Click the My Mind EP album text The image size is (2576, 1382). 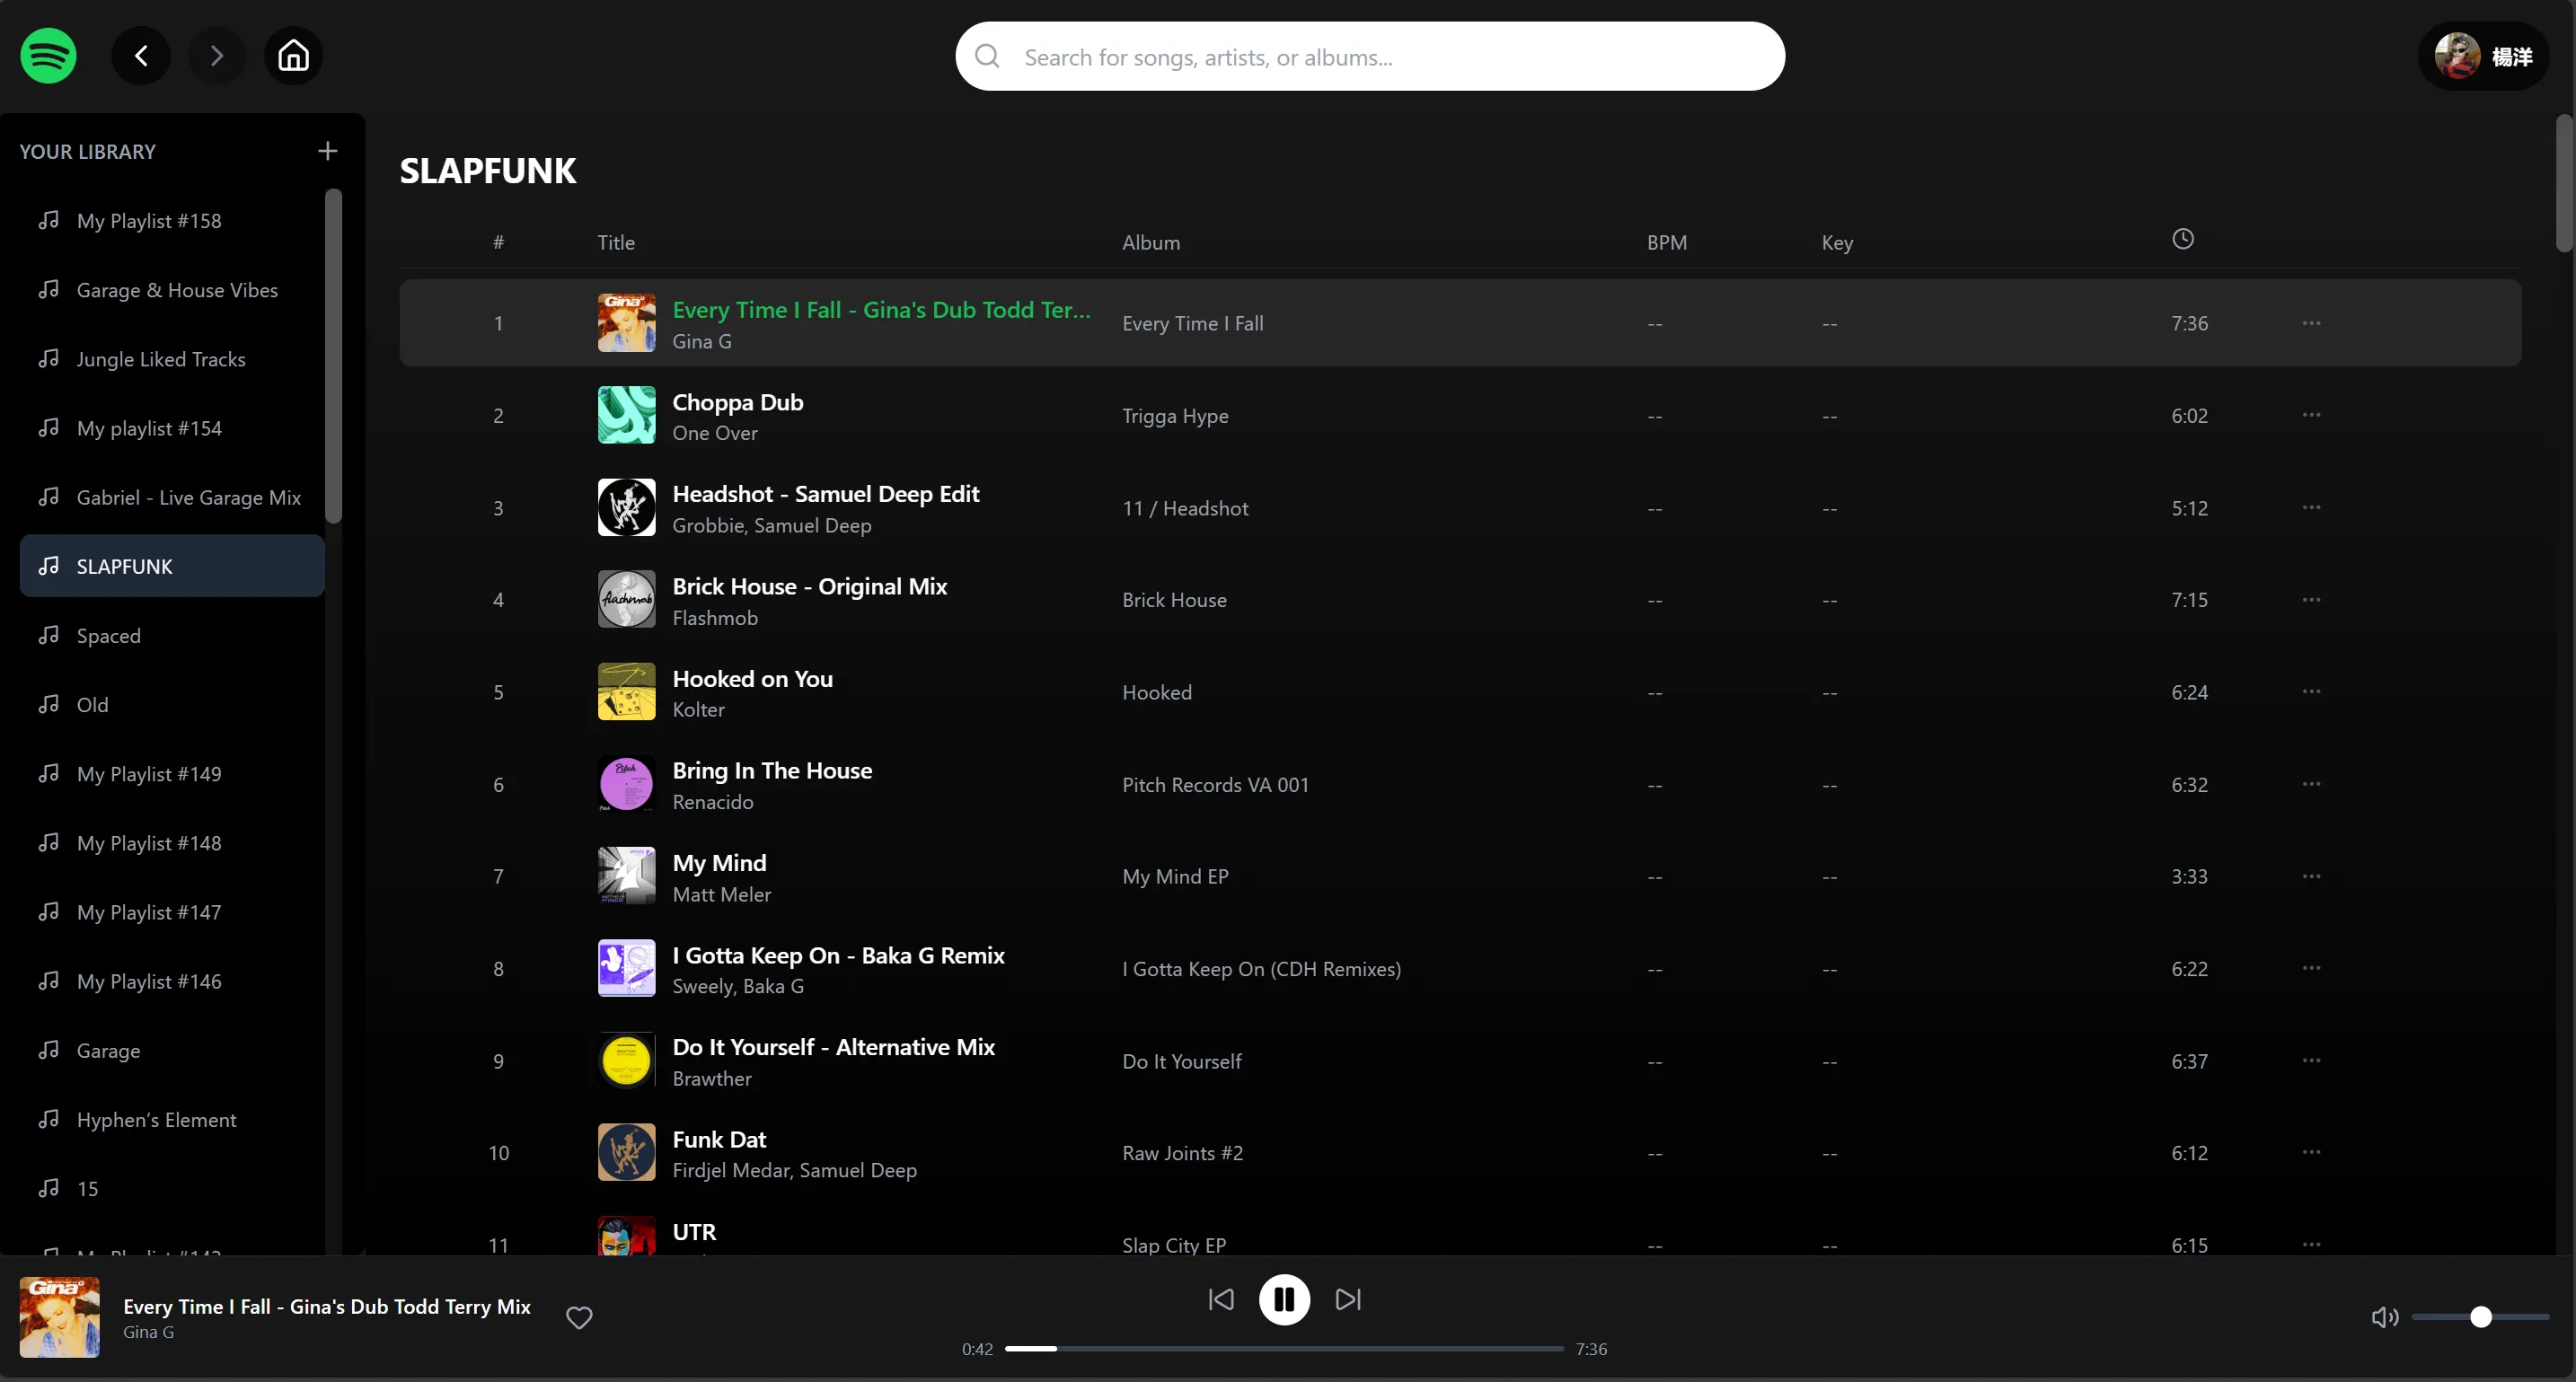point(1175,876)
